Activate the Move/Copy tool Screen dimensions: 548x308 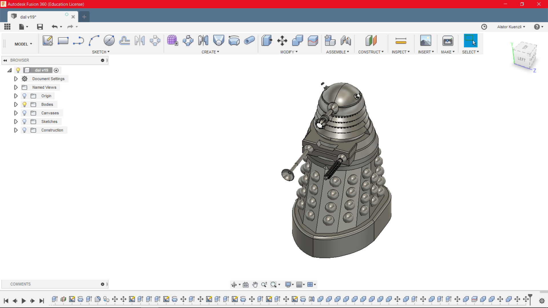click(x=282, y=41)
